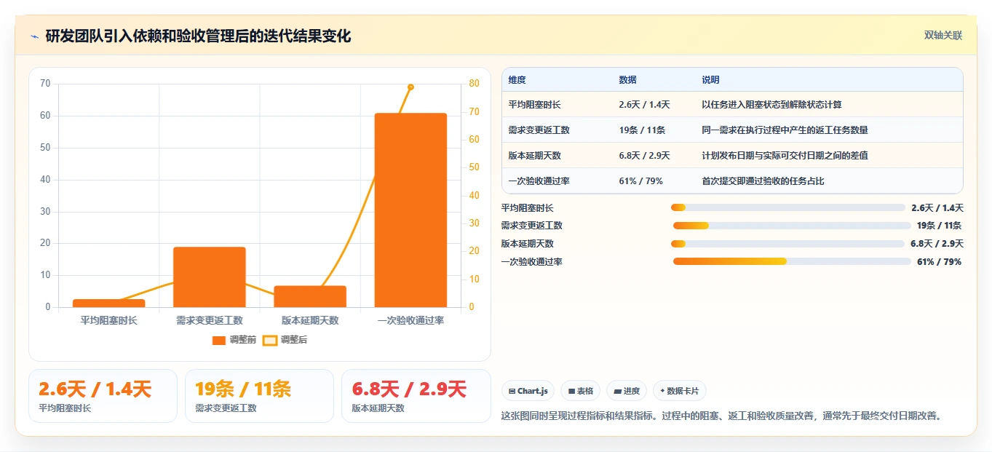This screenshot has height=452, width=992.
Task: Click description 首次提交即通过验收的任务占比
Action: pos(763,181)
